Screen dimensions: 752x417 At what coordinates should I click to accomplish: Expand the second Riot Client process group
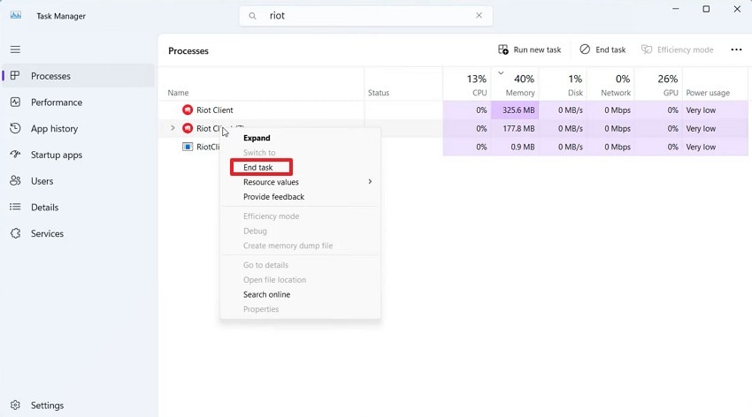click(x=173, y=129)
